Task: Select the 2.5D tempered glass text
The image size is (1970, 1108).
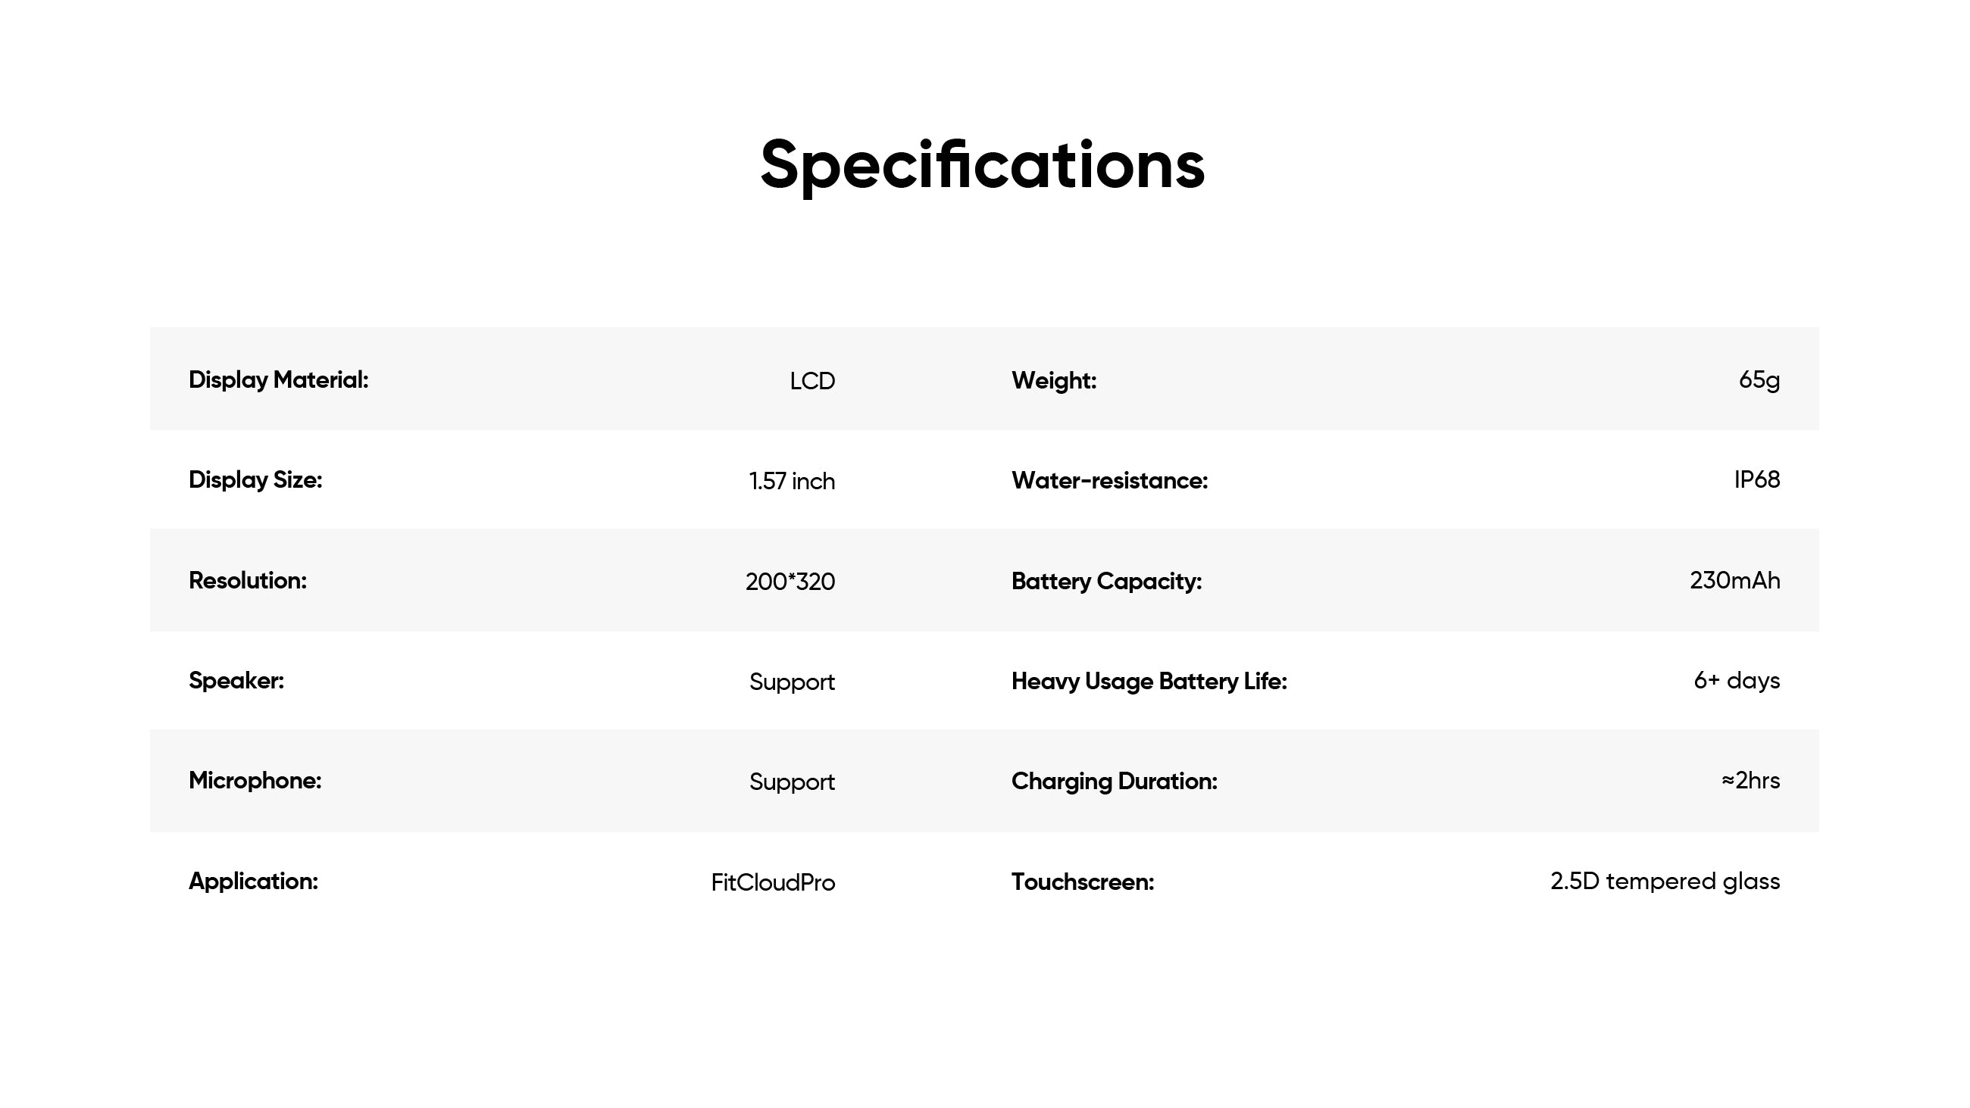Action: [1665, 882]
